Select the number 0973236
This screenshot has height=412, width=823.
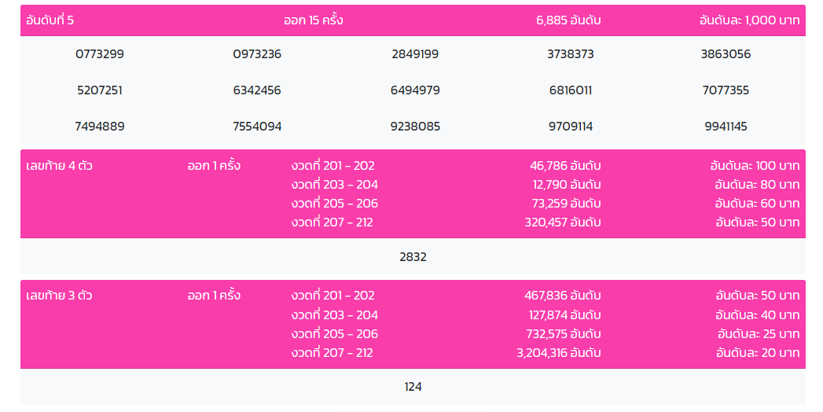point(257,54)
